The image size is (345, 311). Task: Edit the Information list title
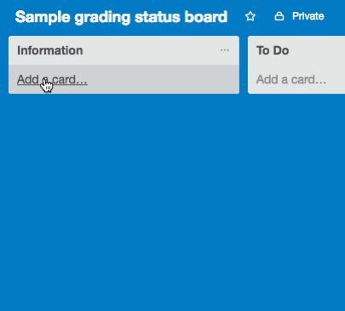click(x=50, y=50)
